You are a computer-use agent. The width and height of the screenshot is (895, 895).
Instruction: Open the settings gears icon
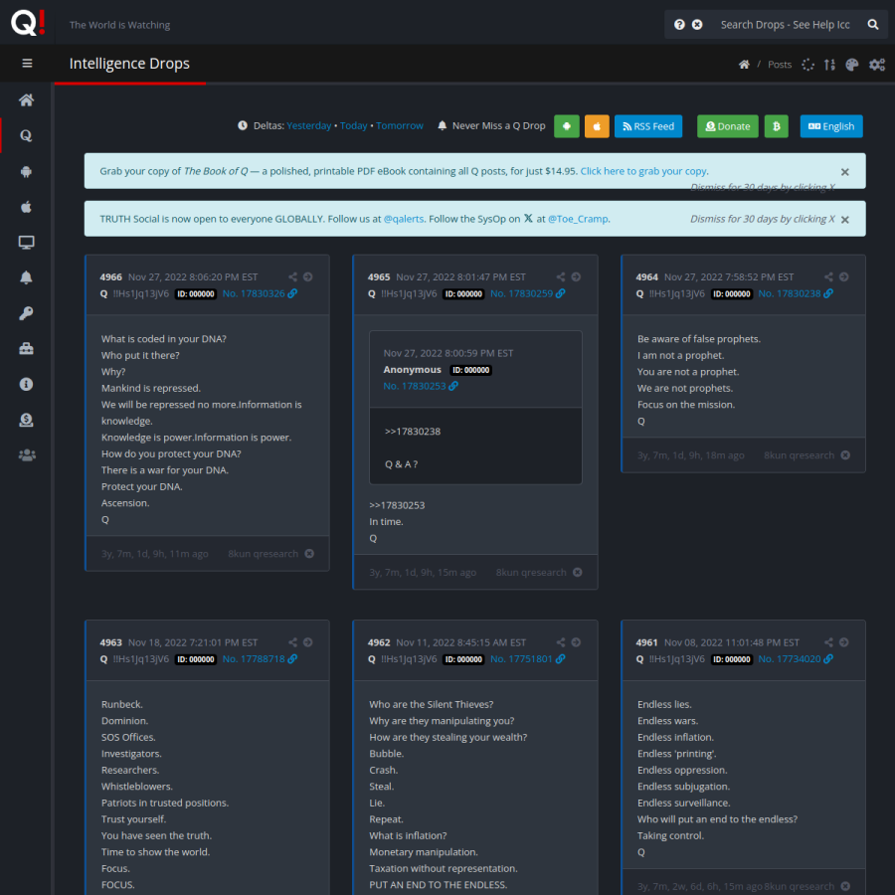coord(877,65)
